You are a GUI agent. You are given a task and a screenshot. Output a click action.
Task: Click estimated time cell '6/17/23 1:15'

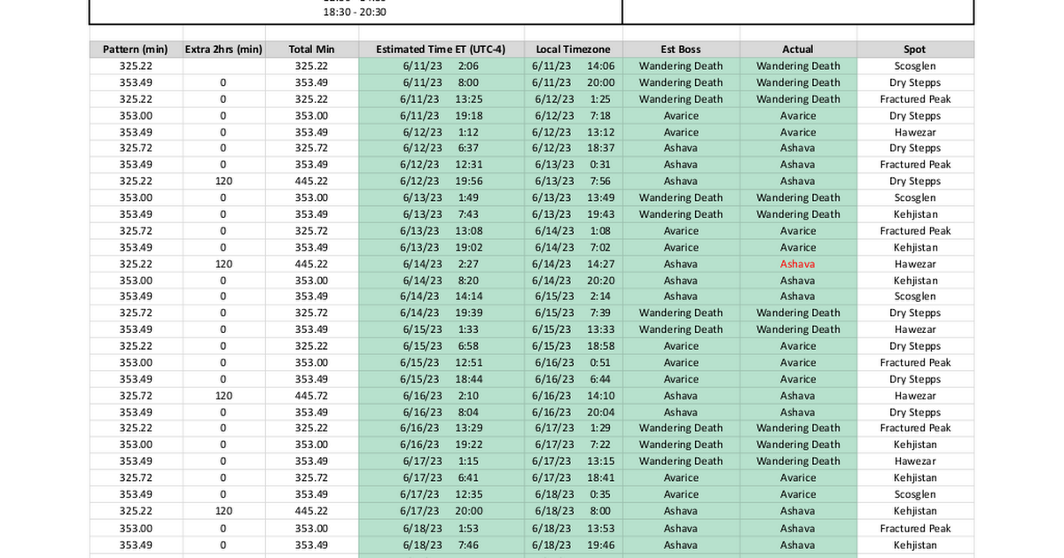pos(441,461)
